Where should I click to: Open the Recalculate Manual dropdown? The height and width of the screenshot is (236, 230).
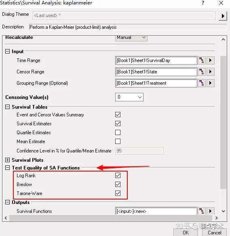point(131,38)
